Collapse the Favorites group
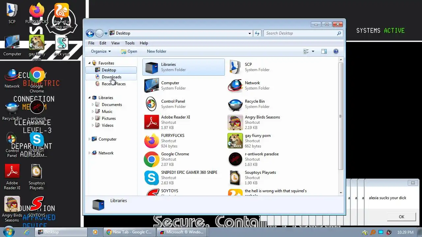Viewport: 422px width, 237px height. (89, 63)
